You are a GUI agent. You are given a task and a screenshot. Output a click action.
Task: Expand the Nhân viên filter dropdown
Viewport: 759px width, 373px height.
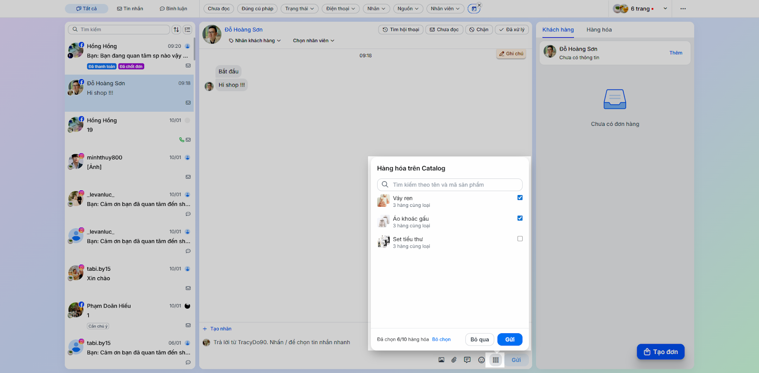445,9
